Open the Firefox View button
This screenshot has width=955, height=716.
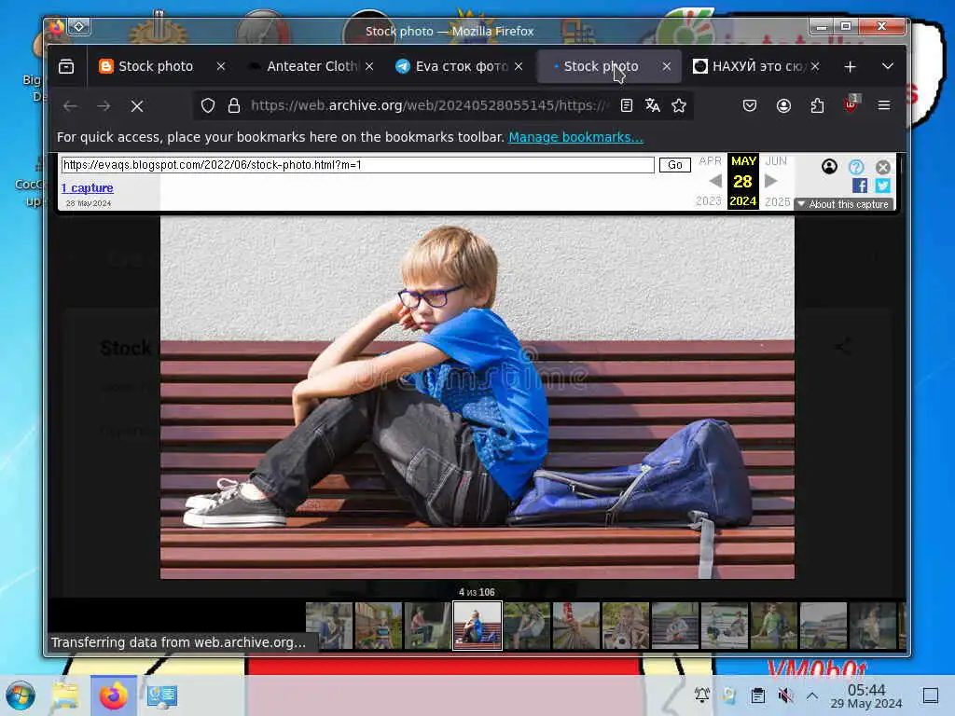(66, 66)
